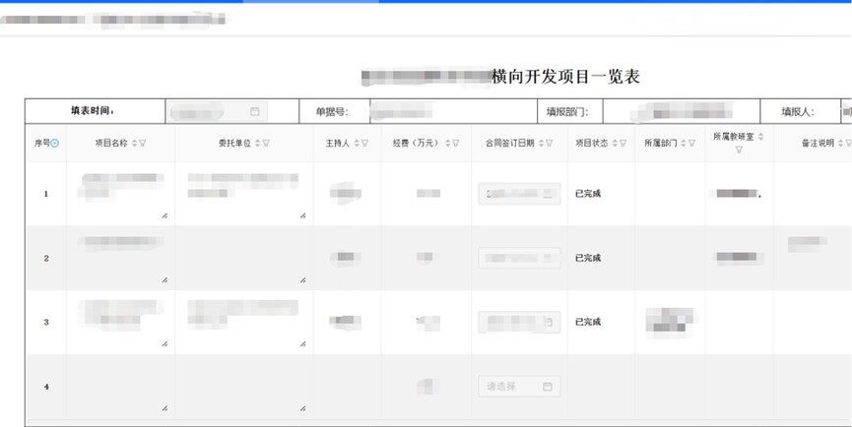Click 已完成 status in row 3
This screenshot has width=852, height=427.
[588, 322]
